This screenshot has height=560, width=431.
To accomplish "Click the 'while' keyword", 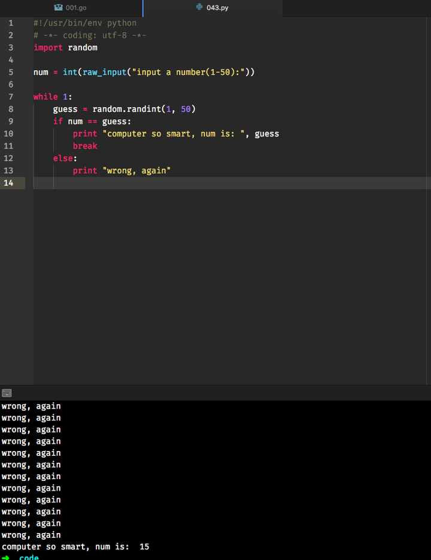I will [45, 97].
